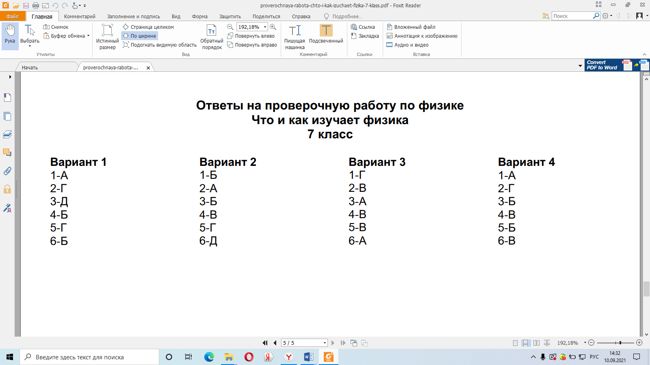Screen dimensions: 650x365
Task: Set Истинный размер page view
Action: point(107,36)
